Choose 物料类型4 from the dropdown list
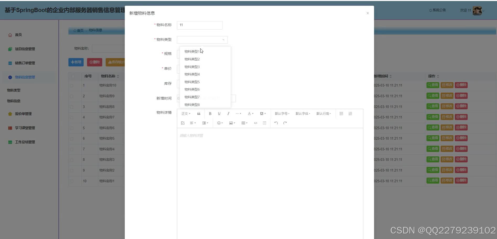497x239 pixels. 205,74
